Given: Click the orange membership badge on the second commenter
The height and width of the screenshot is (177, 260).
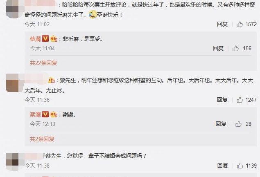Looking at the screenshot, I should pos(52,80).
